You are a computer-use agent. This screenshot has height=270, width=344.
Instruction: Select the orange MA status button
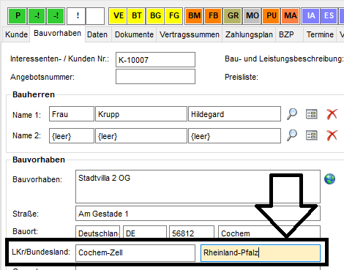click(x=291, y=16)
